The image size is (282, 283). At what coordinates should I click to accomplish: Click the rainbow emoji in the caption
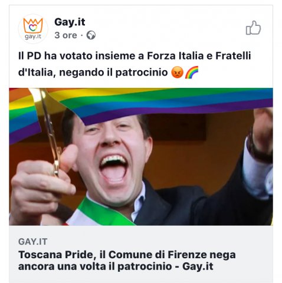pyautogui.click(x=192, y=73)
